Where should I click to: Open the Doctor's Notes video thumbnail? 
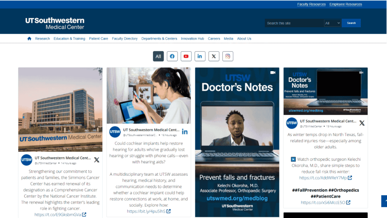tap(237, 142)
